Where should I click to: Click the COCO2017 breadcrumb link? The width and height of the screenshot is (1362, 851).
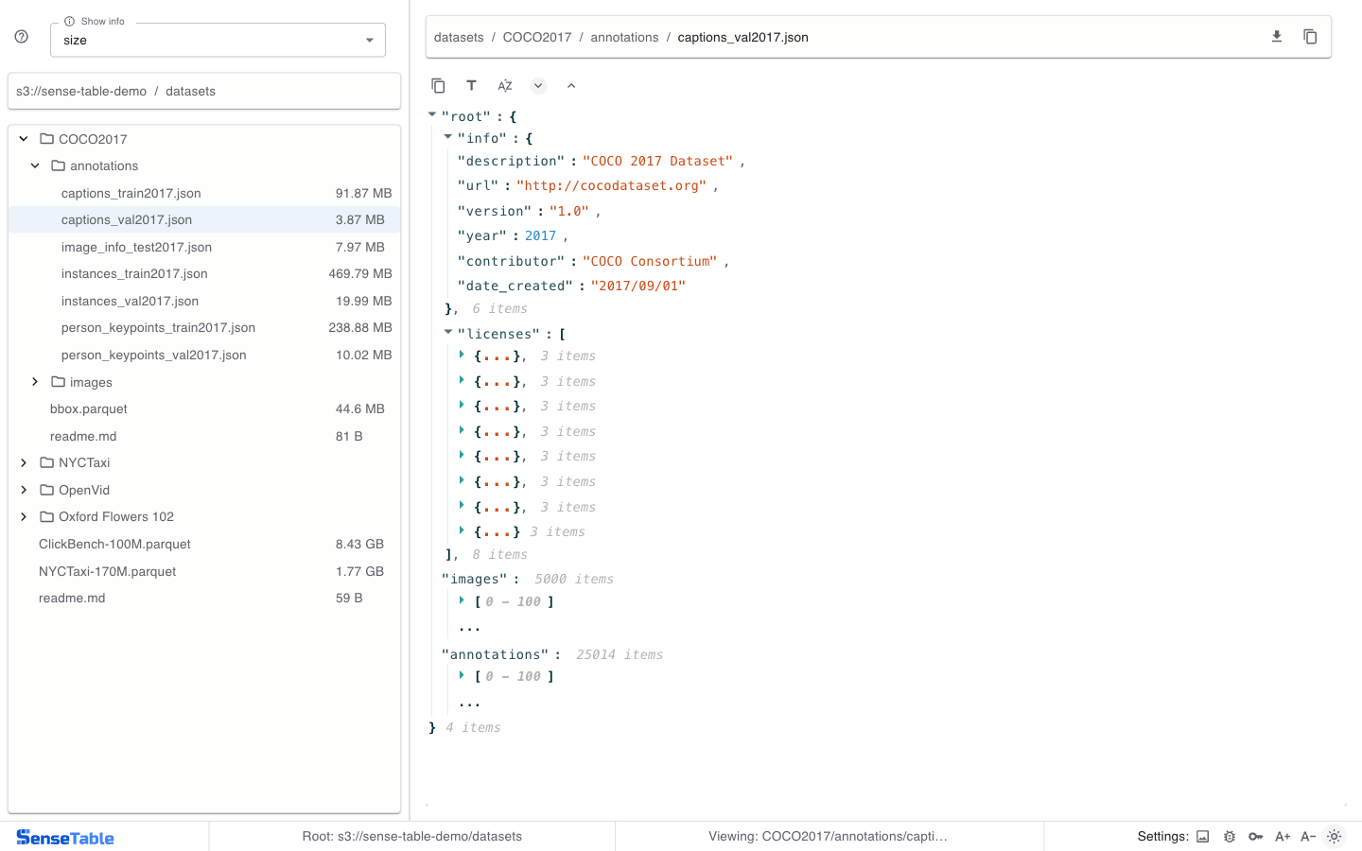[537, 38]
